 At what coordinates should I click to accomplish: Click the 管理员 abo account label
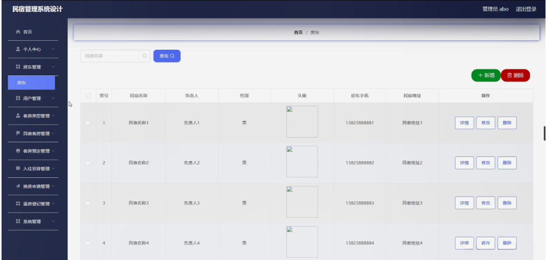[x=496, y=9]
